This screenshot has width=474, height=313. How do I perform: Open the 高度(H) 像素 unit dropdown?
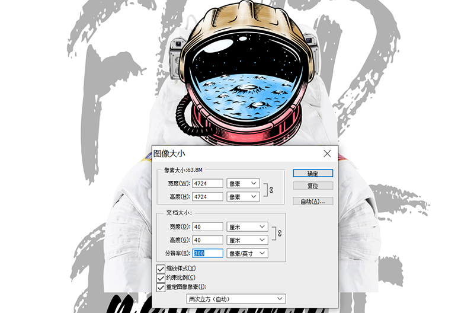coord(243,197)
